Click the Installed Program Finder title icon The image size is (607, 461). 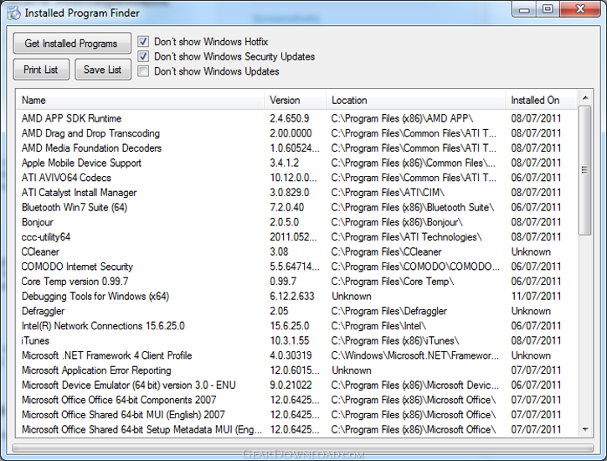pos(13,13)
